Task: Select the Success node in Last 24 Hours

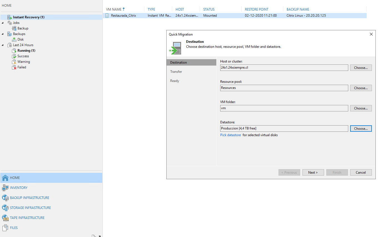Action: click(23, 56)
